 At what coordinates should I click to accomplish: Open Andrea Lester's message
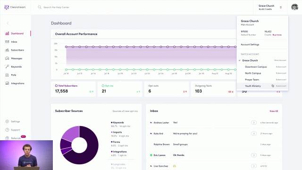tap(214, 123)
